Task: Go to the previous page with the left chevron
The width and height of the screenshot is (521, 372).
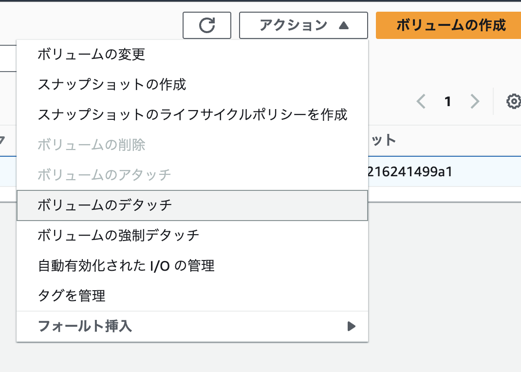Action: (x=422, y=101)
